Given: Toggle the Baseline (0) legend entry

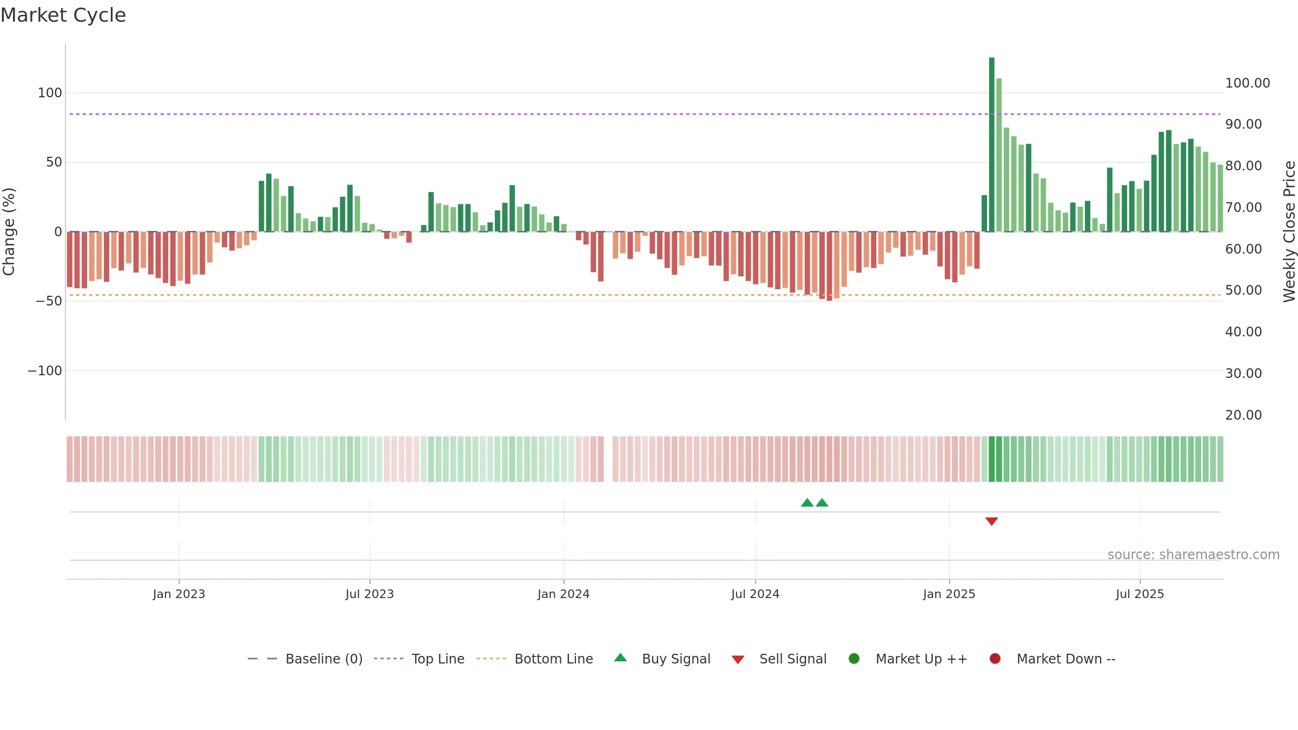Looking at the screenshot, I should tap(305, 659).
